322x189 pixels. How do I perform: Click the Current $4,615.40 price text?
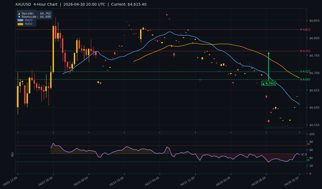(129, 4)
